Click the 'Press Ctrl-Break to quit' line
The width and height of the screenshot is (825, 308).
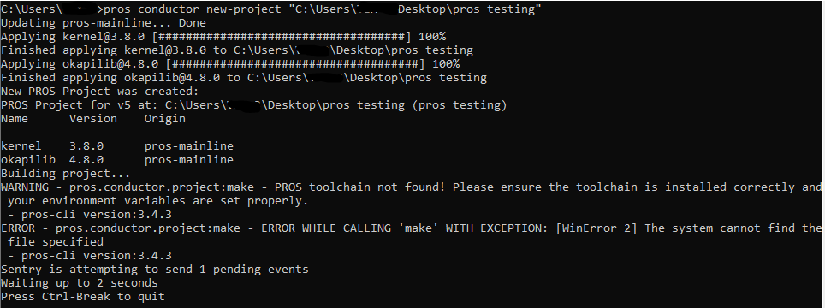pos(83,296)
